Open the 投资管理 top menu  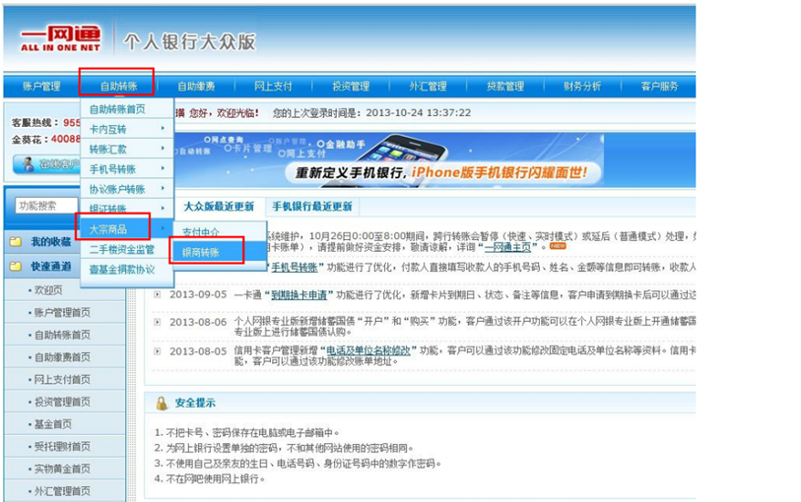(x=351, y=87)
